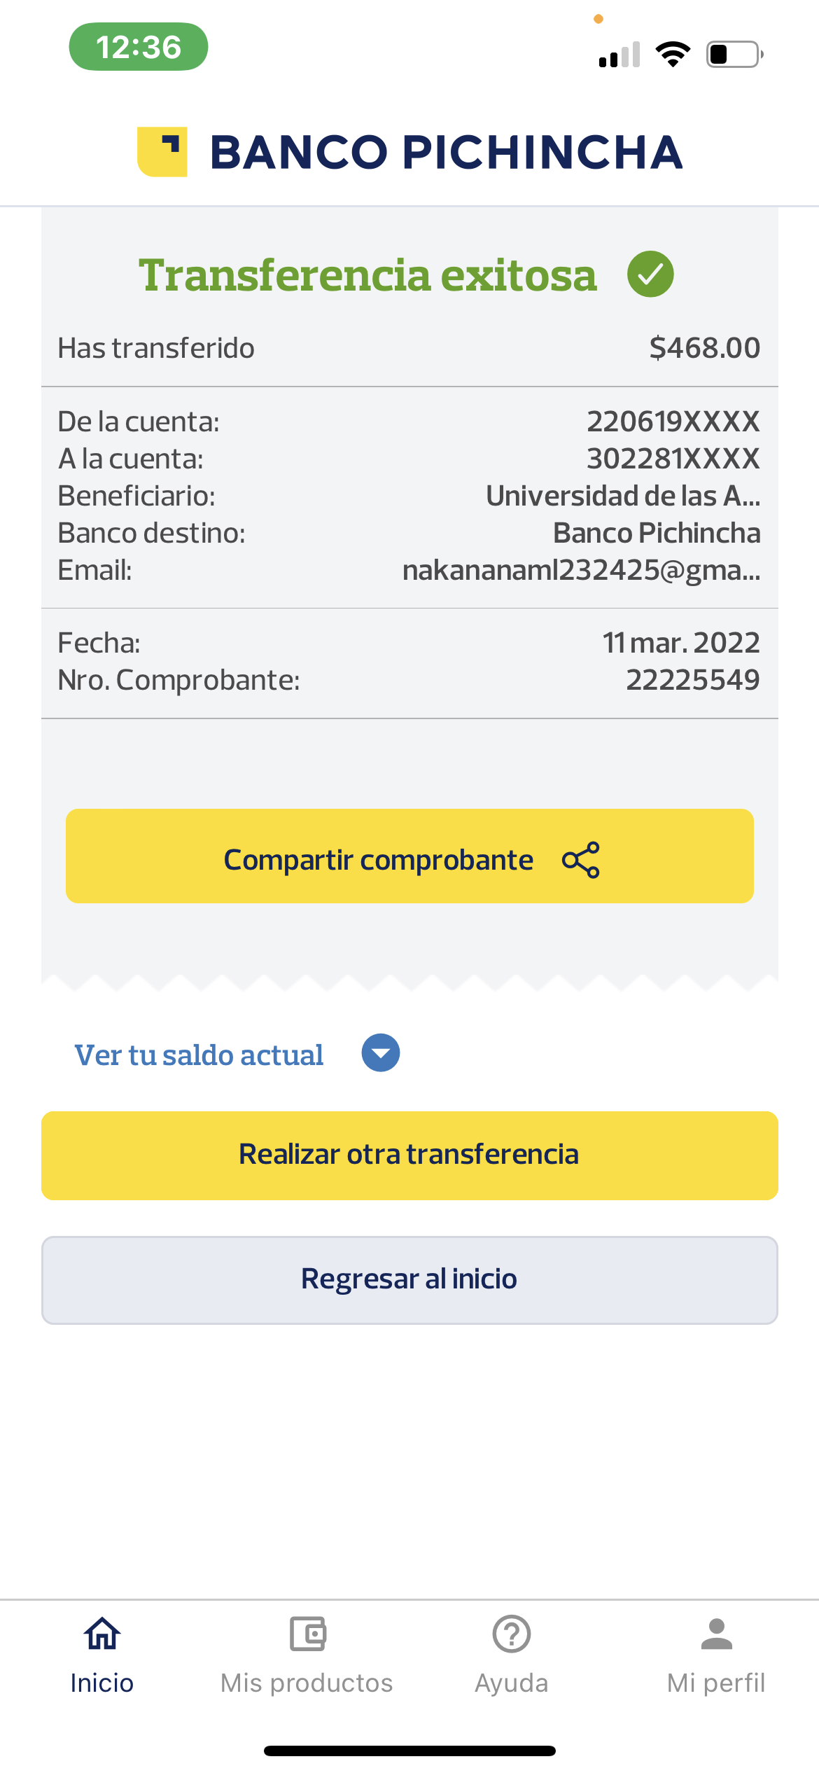Tap the Banco Pichincha yellow logo icon
Screen dimensions: 819x1773
click(162, 152)
